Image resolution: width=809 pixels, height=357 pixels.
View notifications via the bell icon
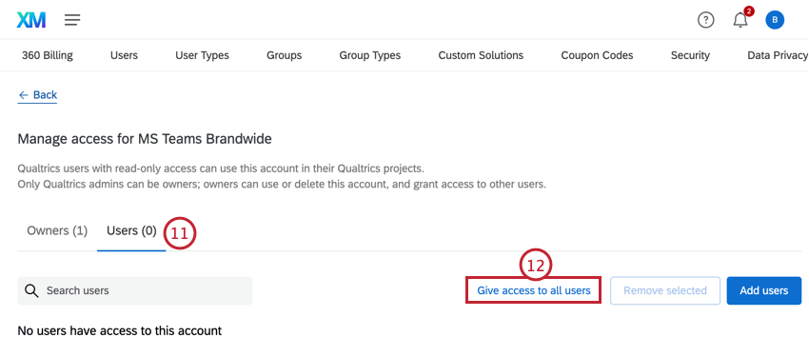(x=740, y=21)
